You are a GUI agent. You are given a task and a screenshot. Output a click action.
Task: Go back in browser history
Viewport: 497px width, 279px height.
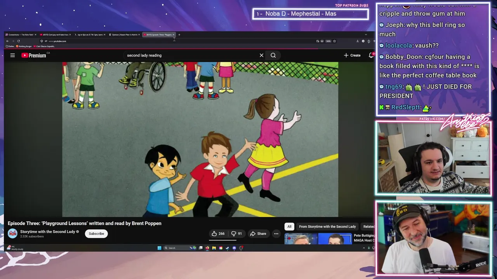[7, 41]
